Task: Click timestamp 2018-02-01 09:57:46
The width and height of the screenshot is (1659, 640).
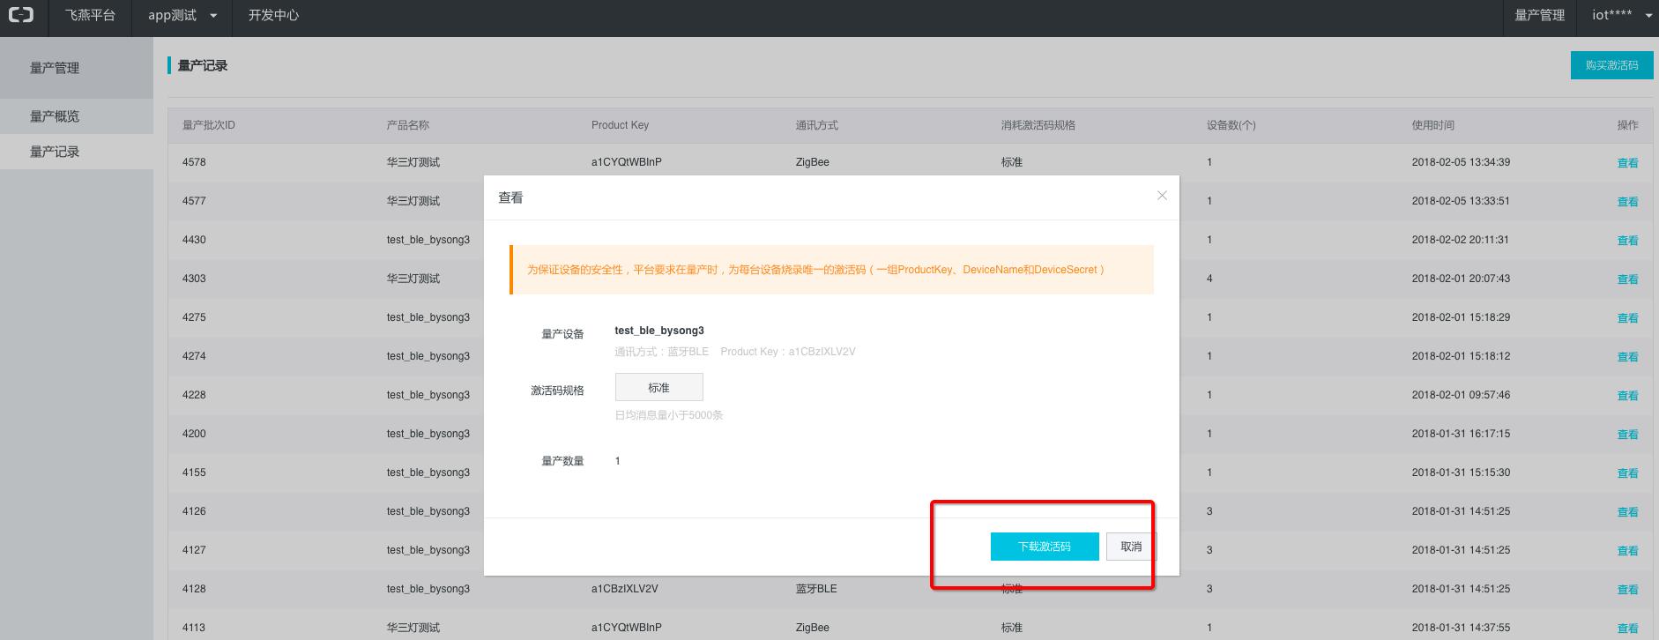Action: 1461,395
